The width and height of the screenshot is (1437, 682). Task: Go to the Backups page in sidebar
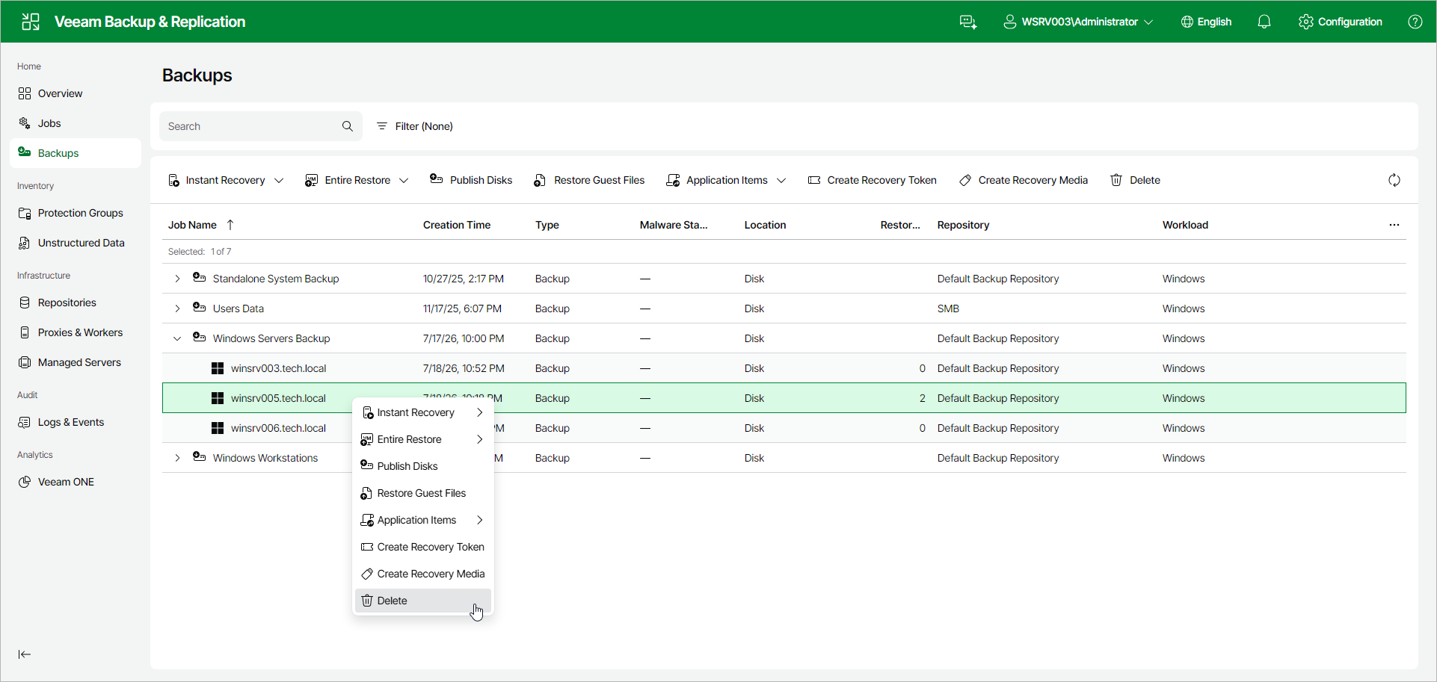click(x=76, y=153)
